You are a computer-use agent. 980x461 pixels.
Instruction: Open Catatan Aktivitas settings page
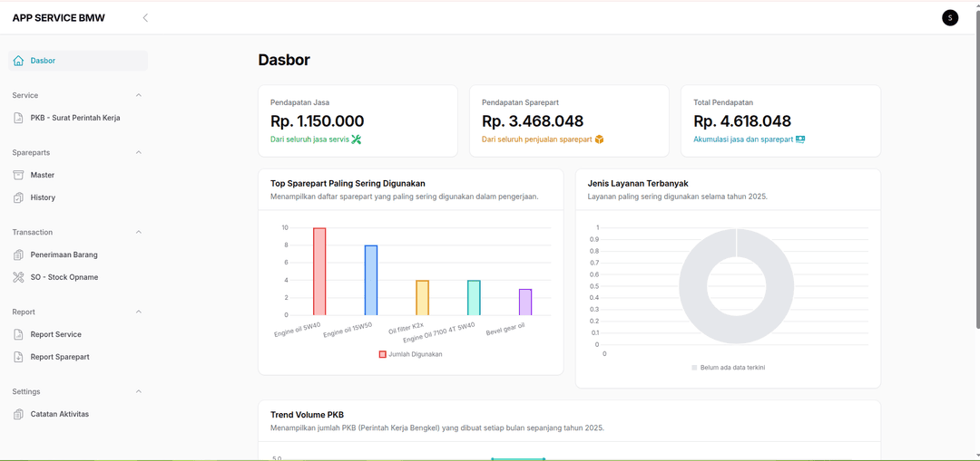78,414
